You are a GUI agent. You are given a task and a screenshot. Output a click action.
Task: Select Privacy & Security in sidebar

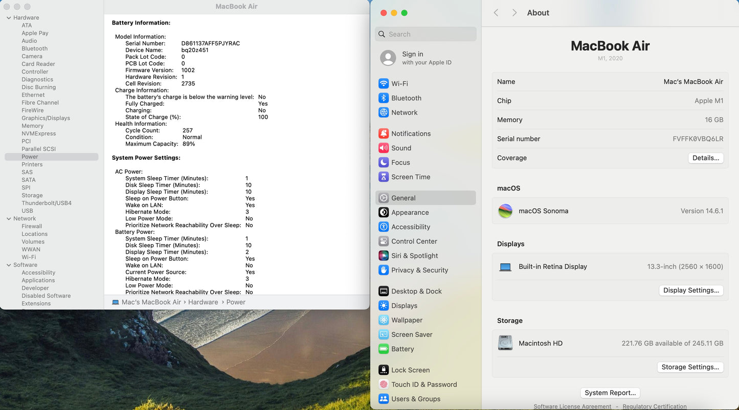coord(419,270)
